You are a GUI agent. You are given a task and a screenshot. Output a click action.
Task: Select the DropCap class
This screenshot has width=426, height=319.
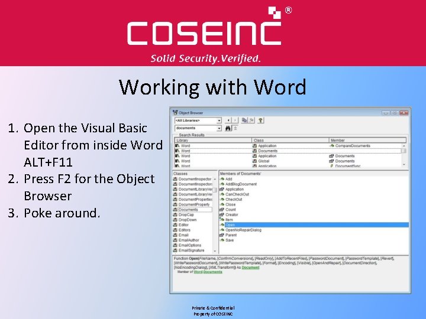click(186, 215)
